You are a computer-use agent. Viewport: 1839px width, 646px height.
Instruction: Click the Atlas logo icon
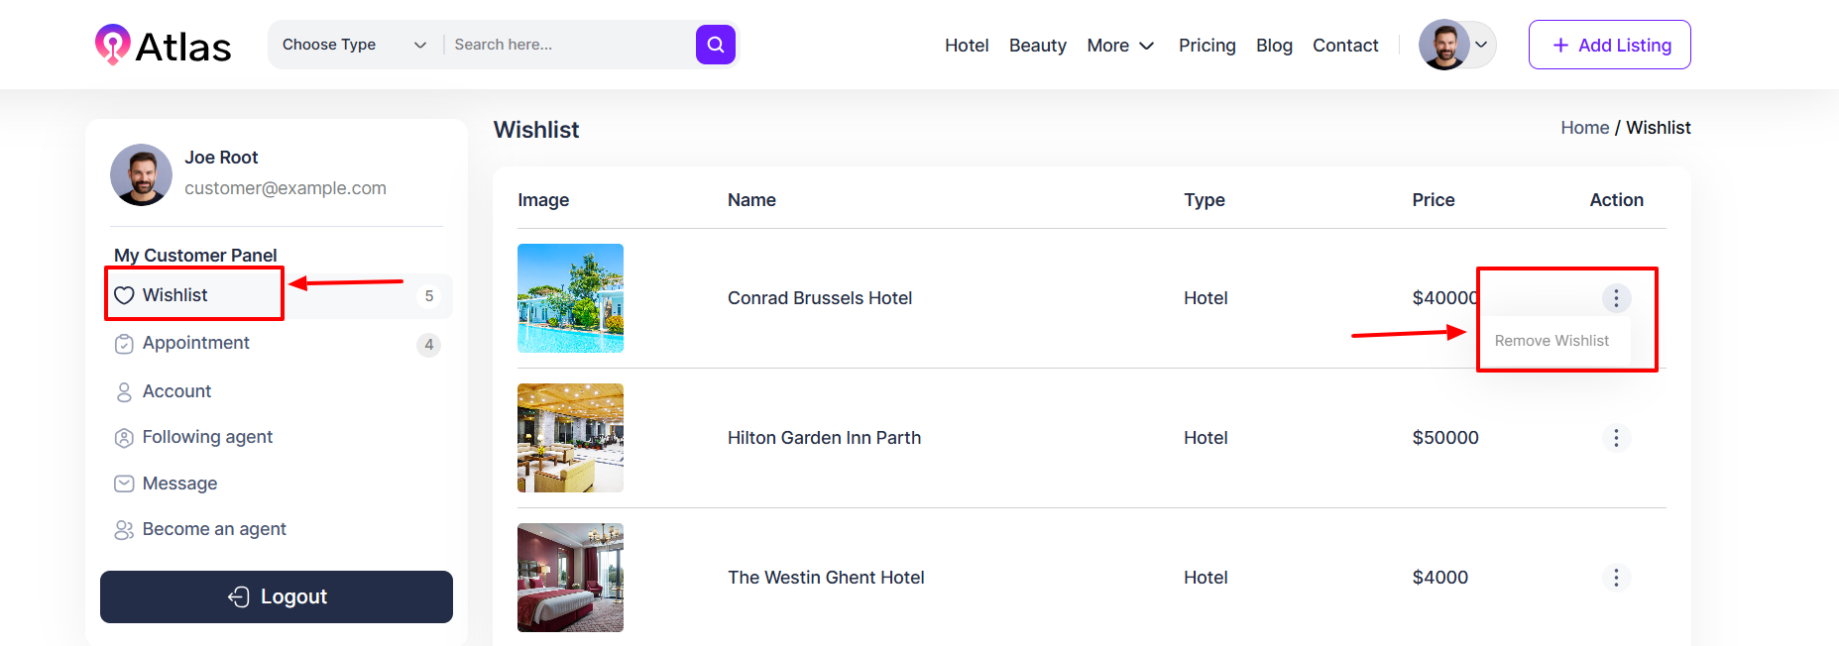(x=112, y=45)
